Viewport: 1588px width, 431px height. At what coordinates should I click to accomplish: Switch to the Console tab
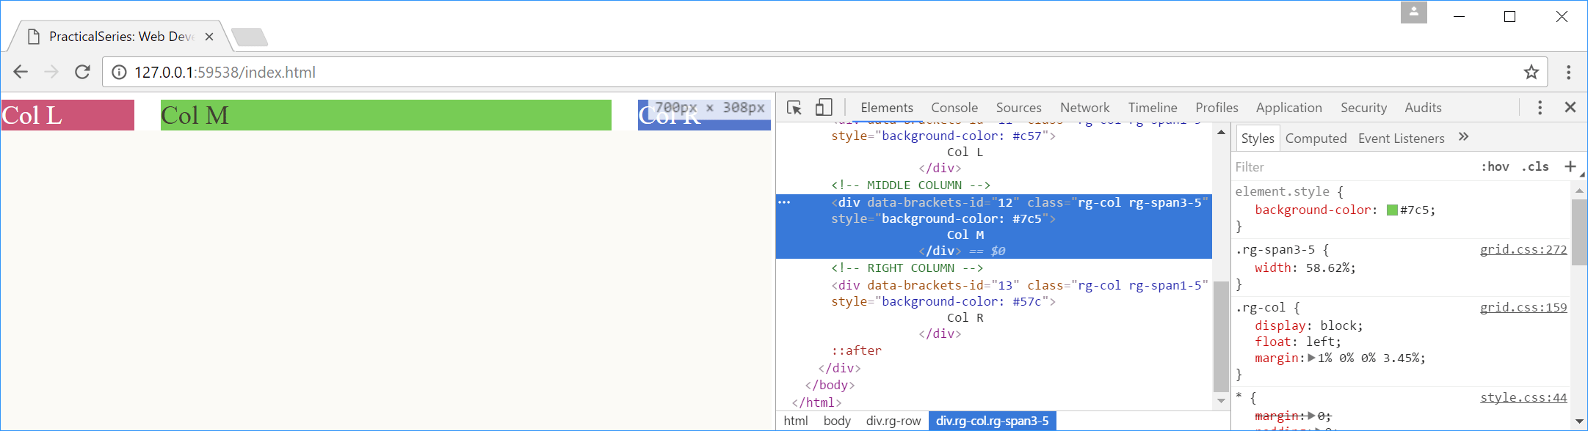(x=954, y=108)
